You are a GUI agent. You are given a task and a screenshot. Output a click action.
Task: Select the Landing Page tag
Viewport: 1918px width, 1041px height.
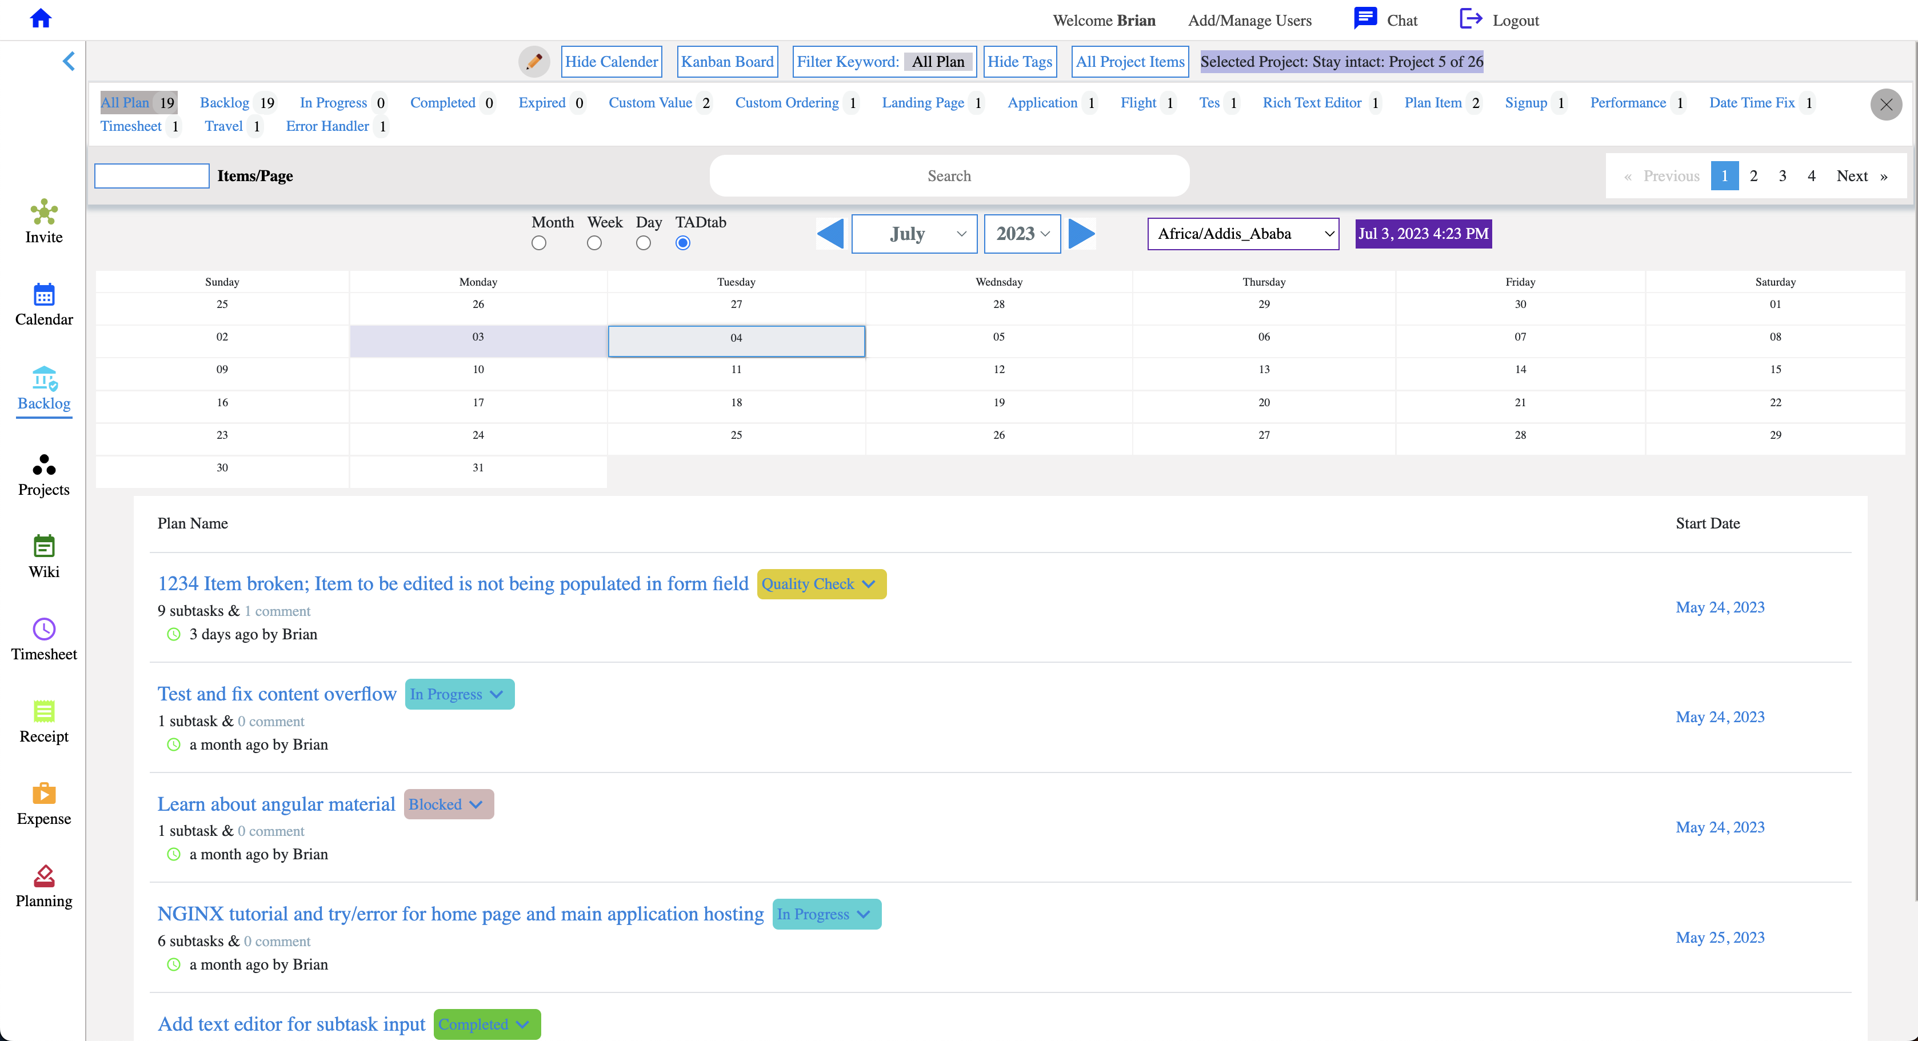(x=933, y=103)
